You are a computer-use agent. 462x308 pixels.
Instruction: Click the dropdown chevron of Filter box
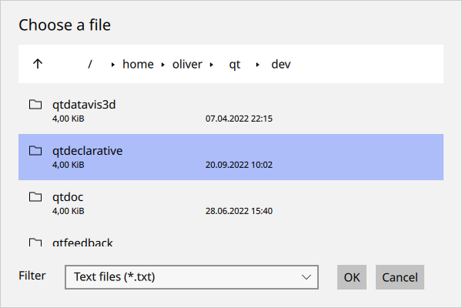coord(306,277)
